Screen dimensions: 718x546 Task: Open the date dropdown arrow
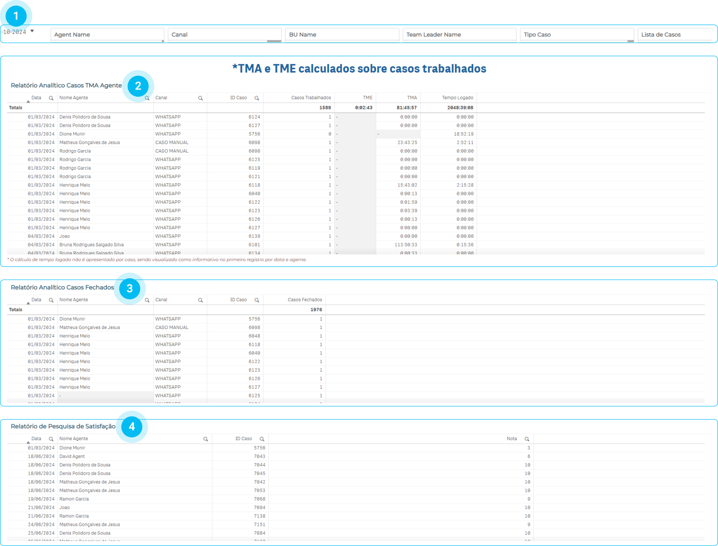32,31
